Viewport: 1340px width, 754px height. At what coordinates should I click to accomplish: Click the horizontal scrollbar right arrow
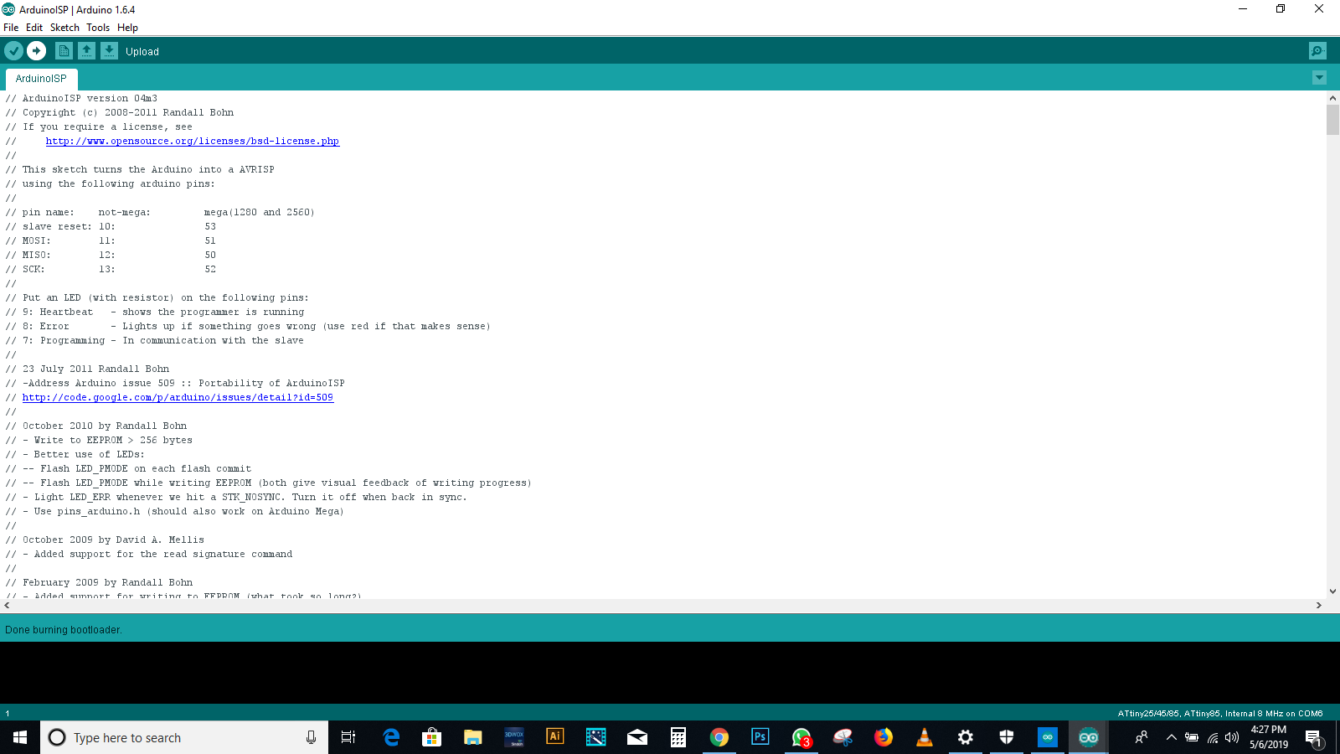pyautogui.click(x=1319, y=605)
